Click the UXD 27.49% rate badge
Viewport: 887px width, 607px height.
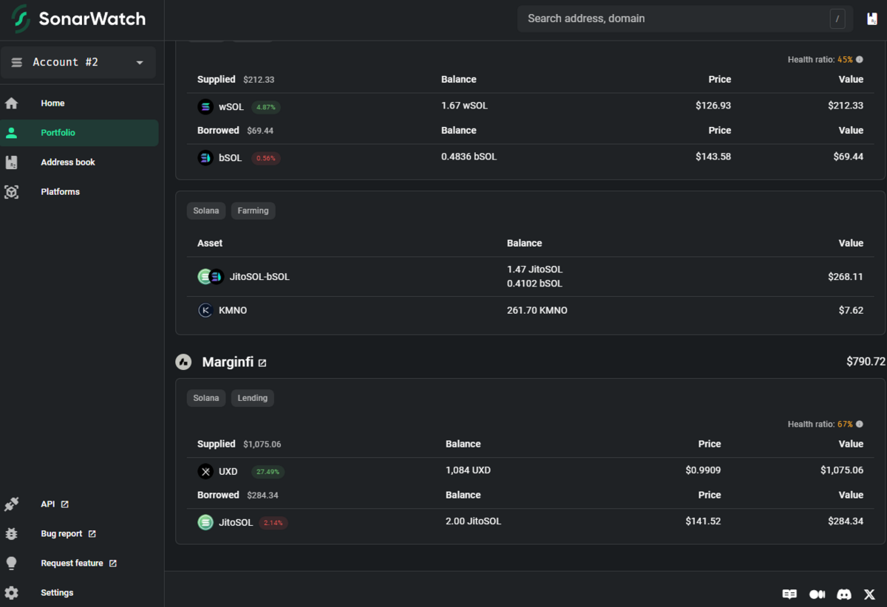pyautogui.click(x=268, y=472)
